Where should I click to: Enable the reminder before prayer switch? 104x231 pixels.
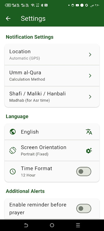[x=84, y=208]
